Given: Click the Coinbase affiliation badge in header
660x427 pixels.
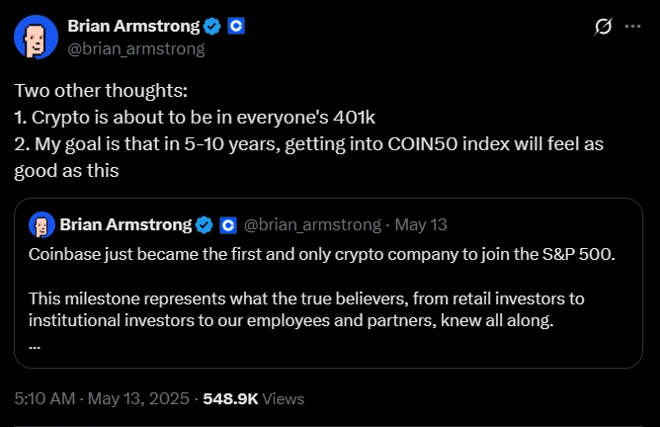Looking at the screenshot, I should pos(236,26).
